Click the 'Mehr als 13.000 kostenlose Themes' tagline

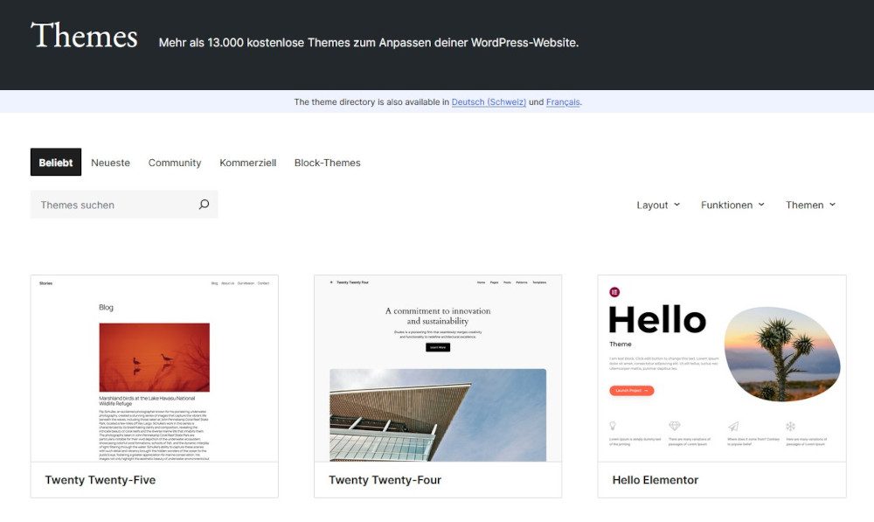click(x=369, y=43)
